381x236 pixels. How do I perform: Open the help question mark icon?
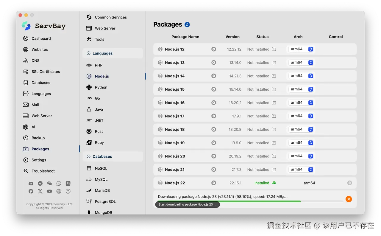(68, 191)
